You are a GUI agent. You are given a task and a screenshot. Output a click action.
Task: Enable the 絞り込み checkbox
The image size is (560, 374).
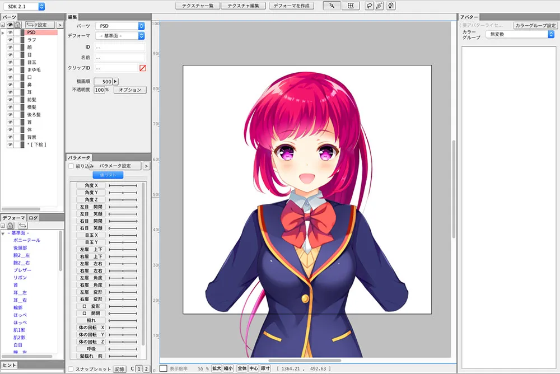pyautogui.click(x=71, y=166)
